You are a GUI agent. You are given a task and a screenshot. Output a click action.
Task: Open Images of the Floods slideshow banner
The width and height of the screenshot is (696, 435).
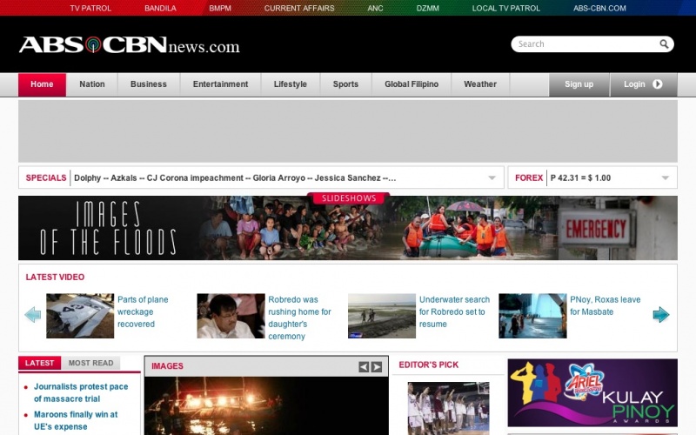coord(348,228)
